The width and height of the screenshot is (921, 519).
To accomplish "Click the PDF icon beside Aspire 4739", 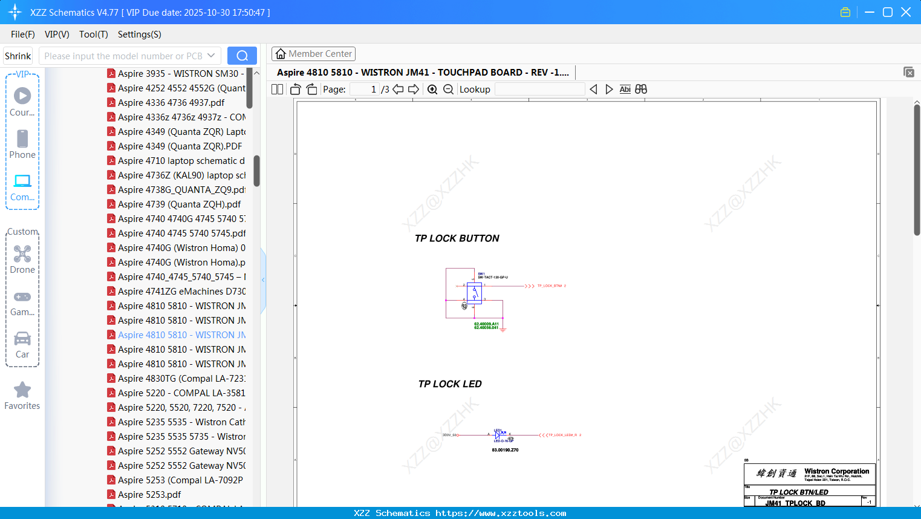I will (x=111, y=204).
